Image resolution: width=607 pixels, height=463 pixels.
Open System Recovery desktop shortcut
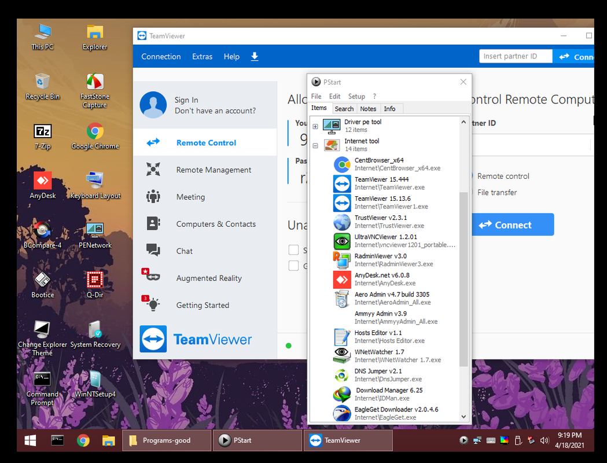click(x=95, y=335)
